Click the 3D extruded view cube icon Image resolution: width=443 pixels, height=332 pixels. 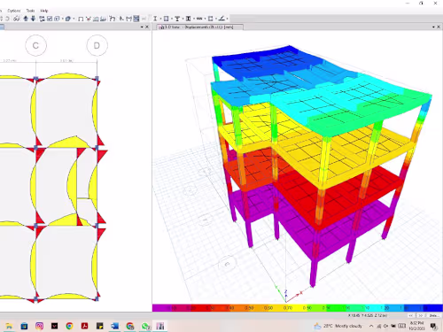[x=67, y=19]
